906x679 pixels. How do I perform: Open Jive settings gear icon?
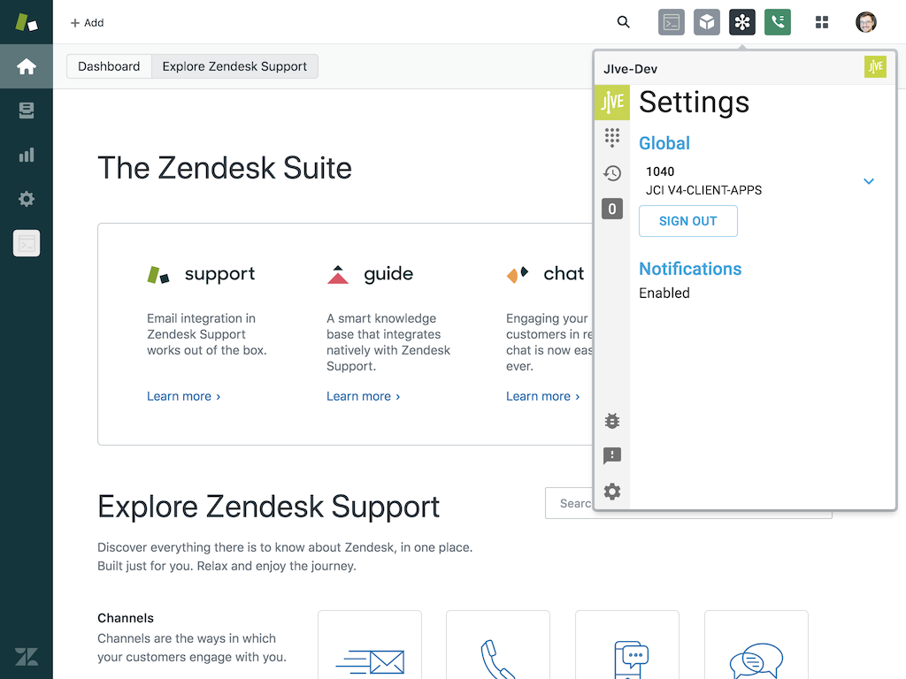tap(612, 492)
